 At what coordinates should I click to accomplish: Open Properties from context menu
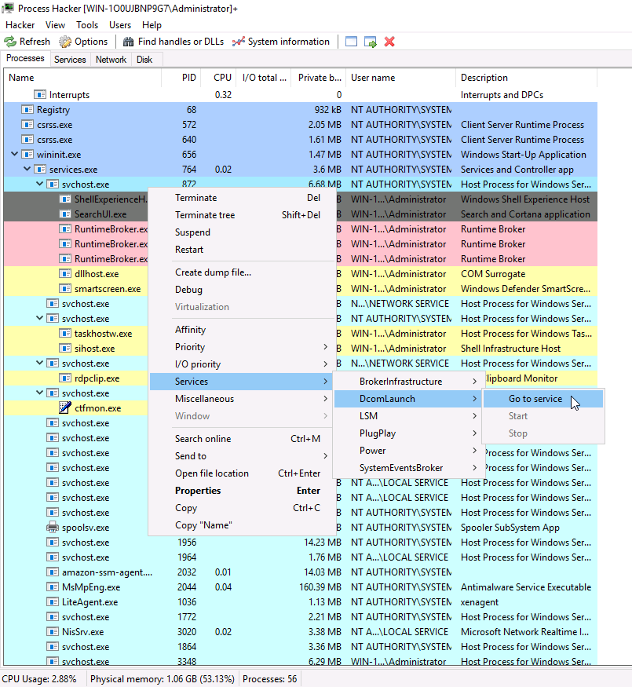[x=242, y=491]
